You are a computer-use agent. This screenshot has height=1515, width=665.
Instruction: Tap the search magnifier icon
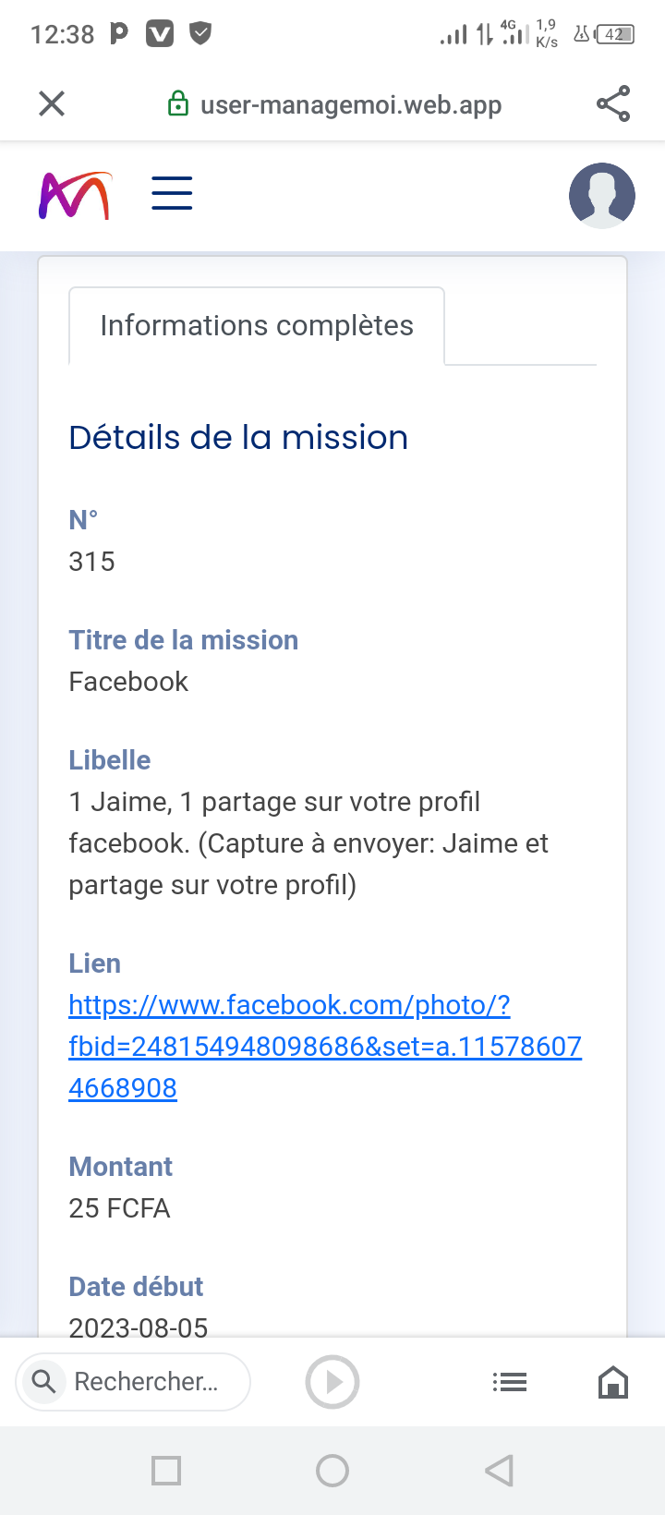(x=43, y=1382)
